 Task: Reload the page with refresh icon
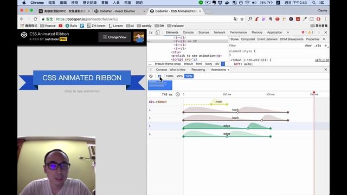(x=35, y=19)
